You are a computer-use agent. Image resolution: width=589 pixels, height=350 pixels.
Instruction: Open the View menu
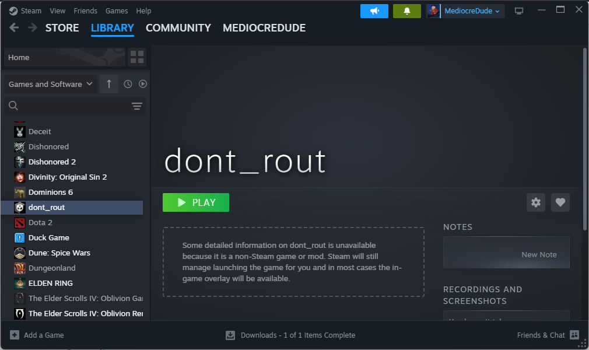tap(58, 11)
